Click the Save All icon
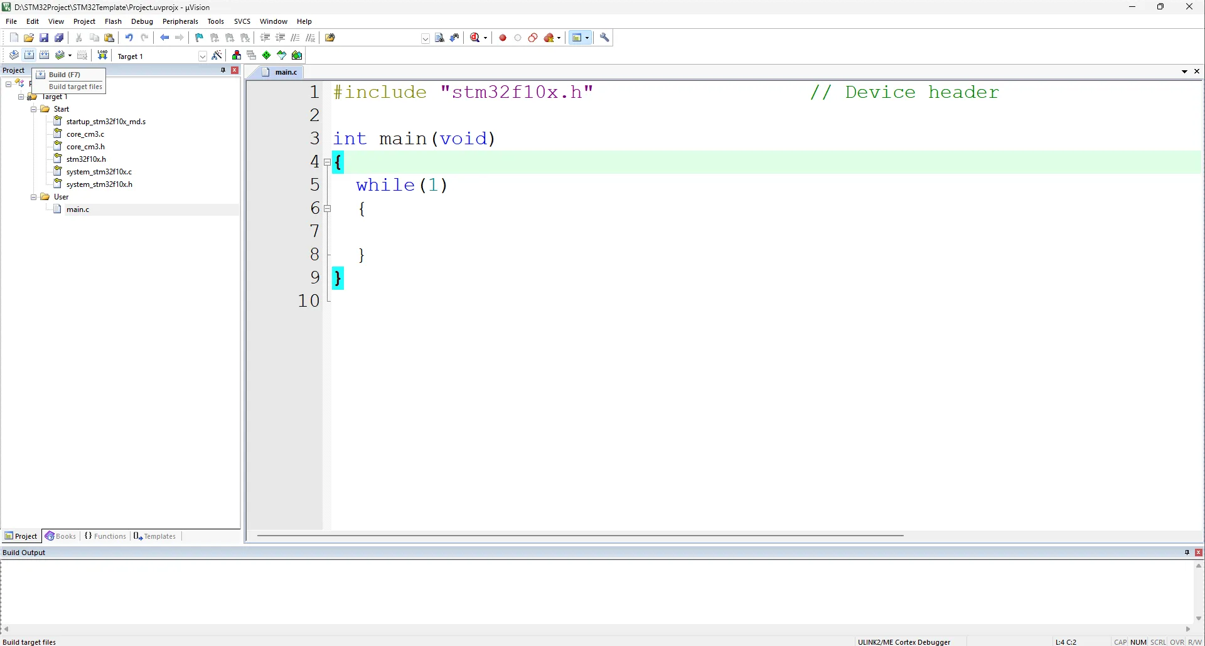1205x646 pixels. tap(60, 38)
